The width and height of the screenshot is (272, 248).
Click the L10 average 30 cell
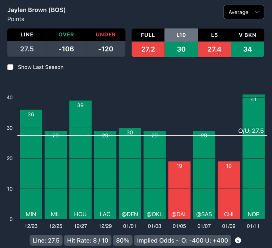tap(181, 49)
